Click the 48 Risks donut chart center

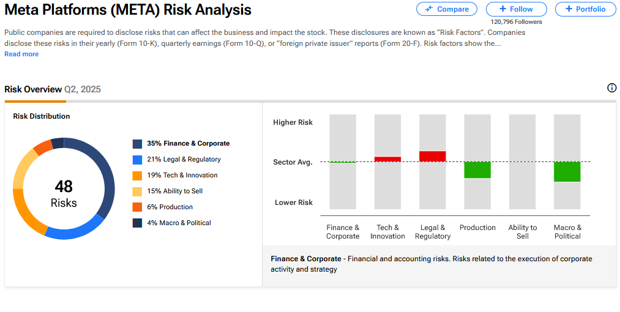[x=64, y=193]
